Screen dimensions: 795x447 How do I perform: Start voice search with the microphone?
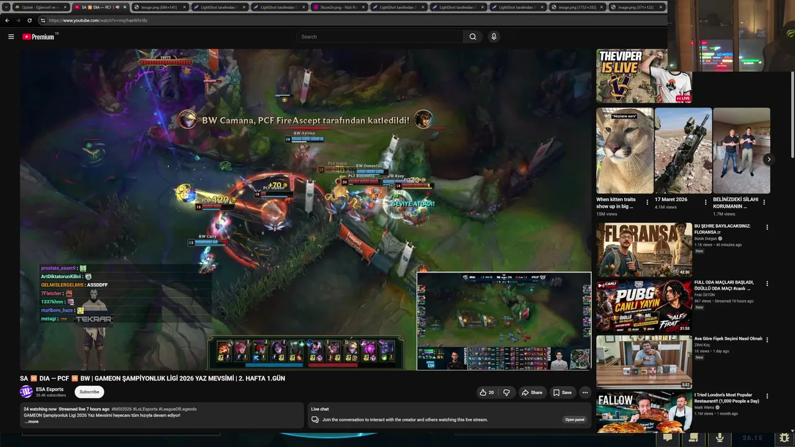point(494,37)
